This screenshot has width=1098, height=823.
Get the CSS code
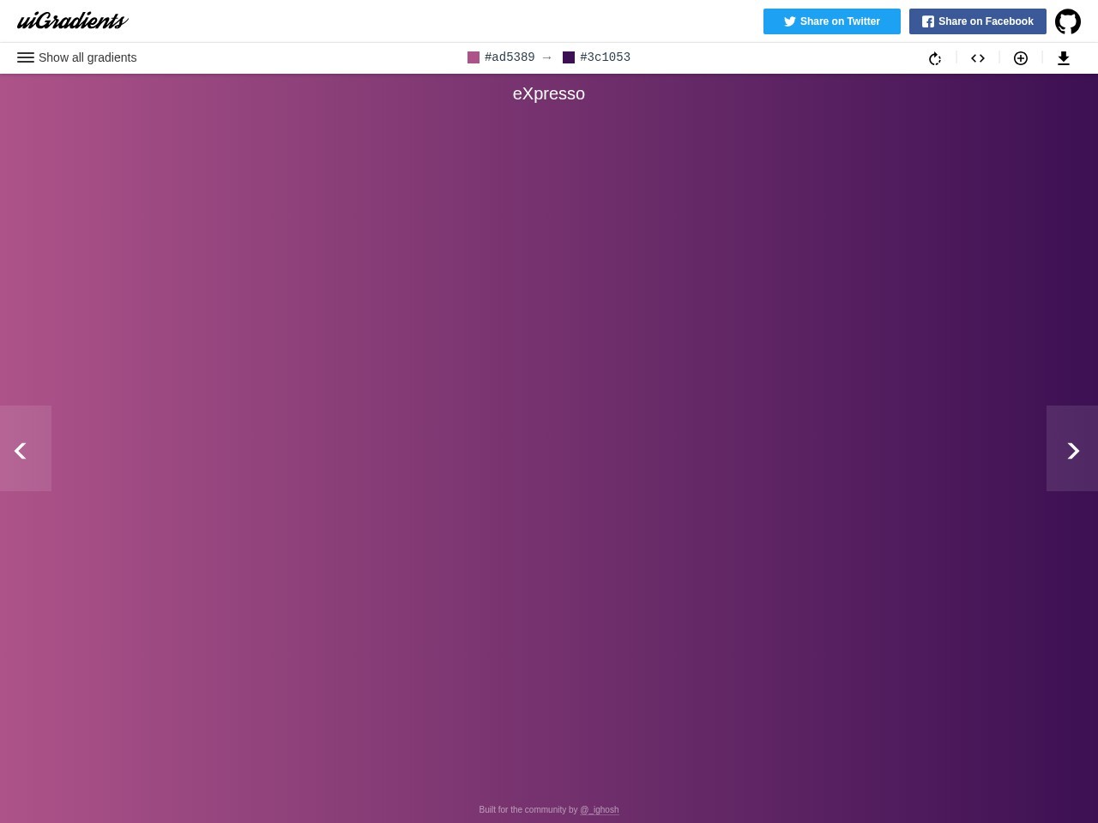(978, 58)
